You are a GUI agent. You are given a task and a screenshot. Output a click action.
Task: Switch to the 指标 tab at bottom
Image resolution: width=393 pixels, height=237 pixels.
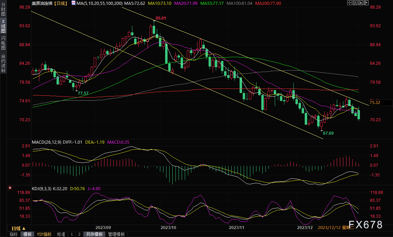pos(13,234)
